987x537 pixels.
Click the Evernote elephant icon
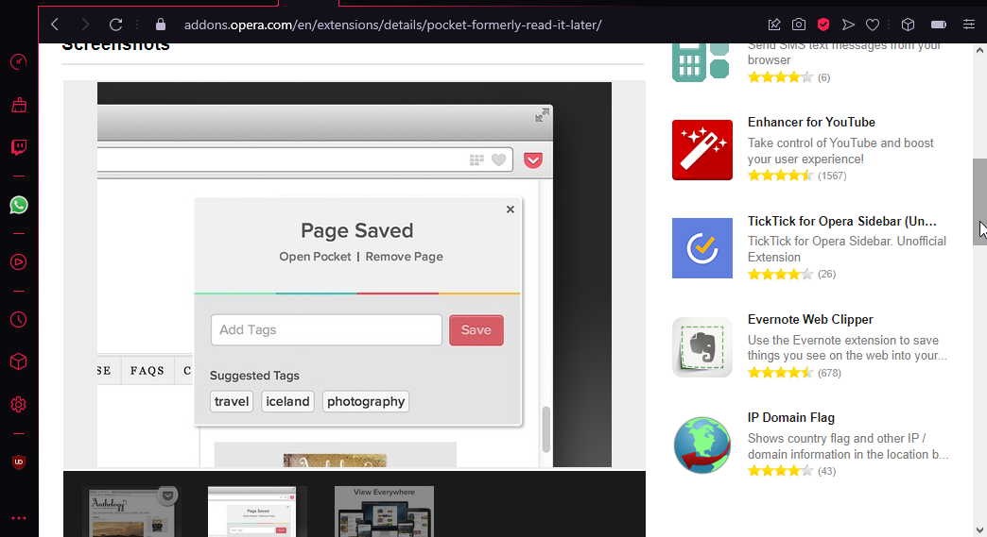tap(701, 346)
